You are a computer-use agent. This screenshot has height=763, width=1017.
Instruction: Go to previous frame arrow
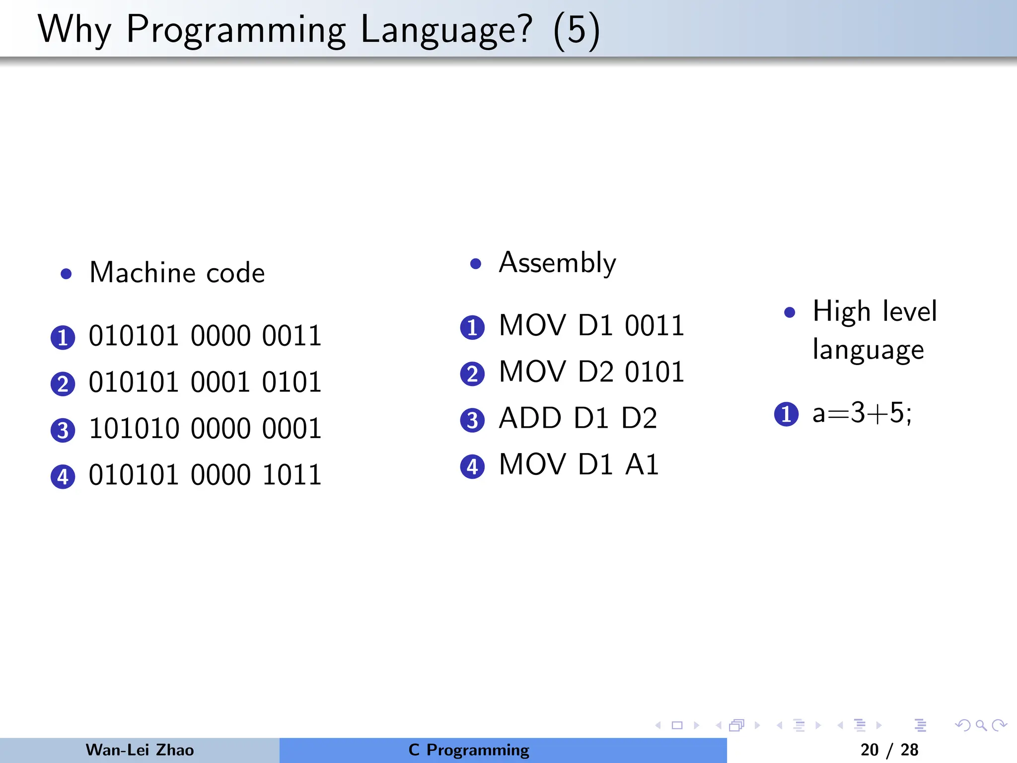719,725
